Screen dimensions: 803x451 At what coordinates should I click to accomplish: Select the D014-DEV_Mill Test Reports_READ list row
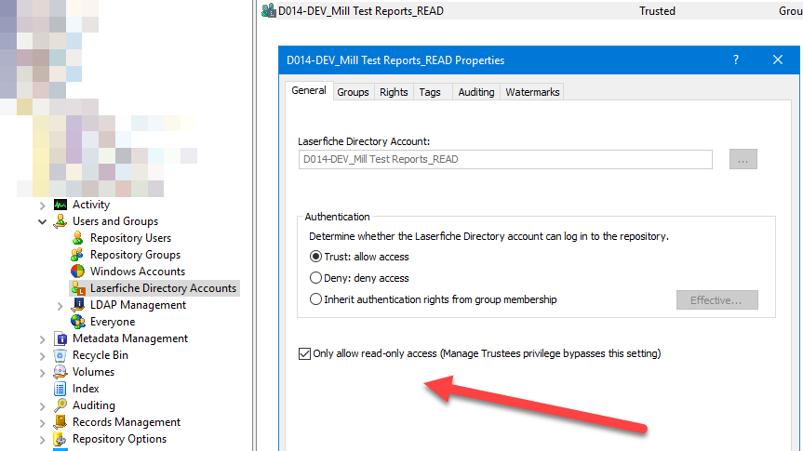click(530, 11)
